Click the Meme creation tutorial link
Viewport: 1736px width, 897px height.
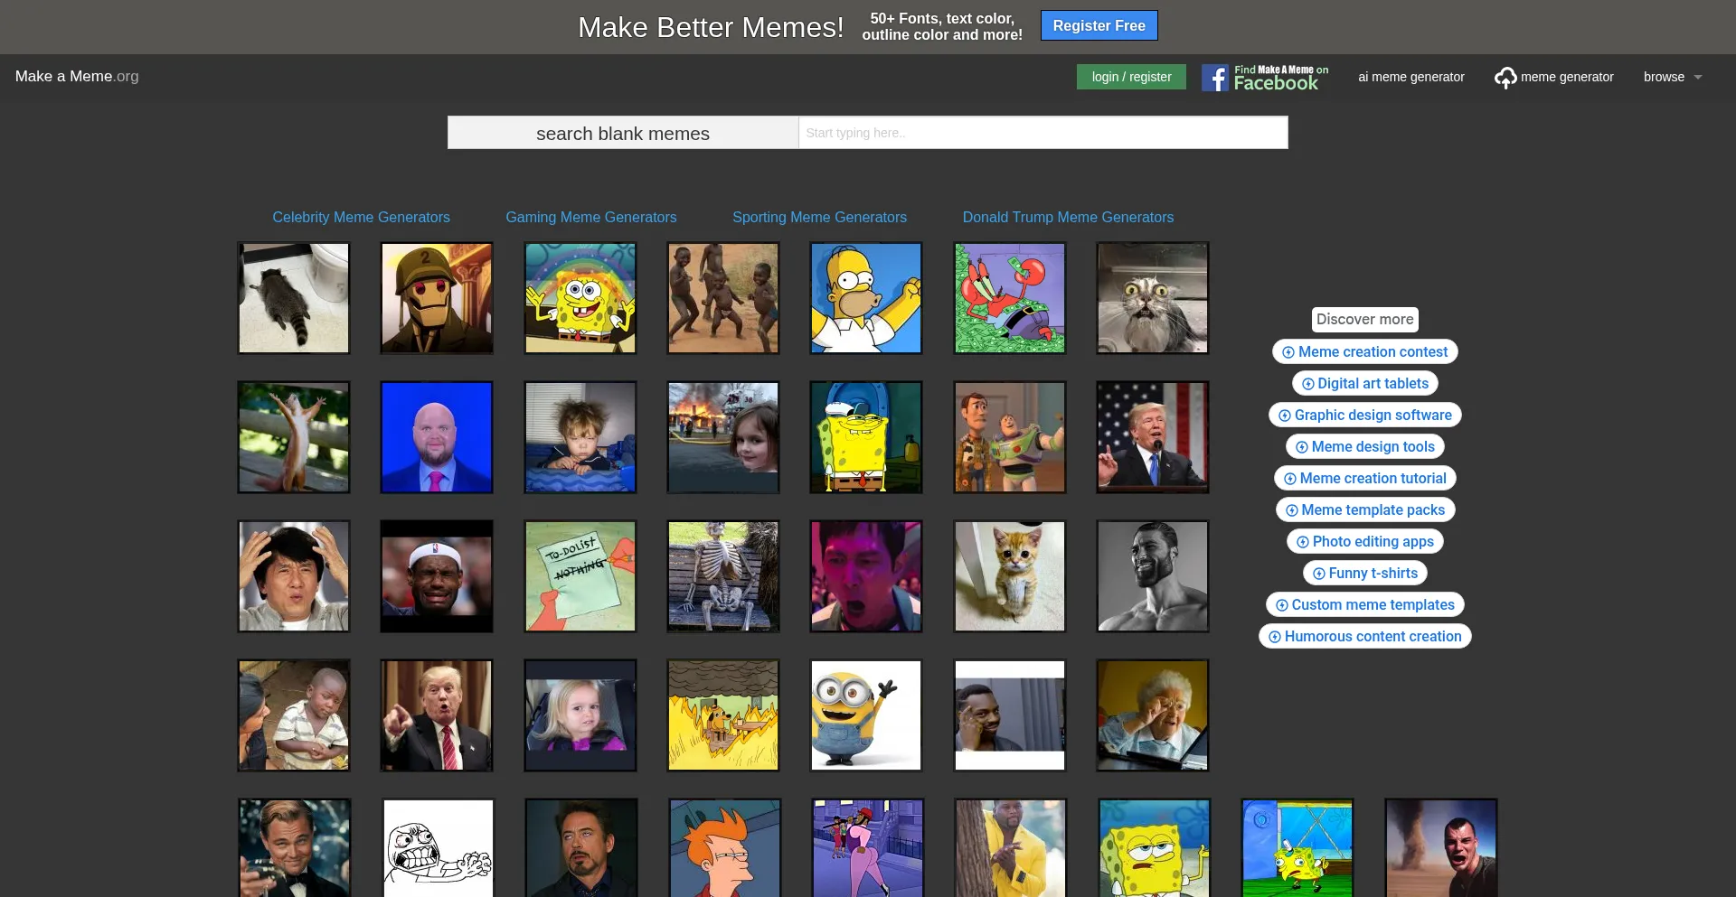tap(1364, 478)
